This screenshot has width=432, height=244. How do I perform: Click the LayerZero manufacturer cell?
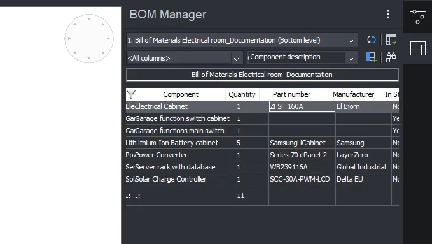[363, 155]
